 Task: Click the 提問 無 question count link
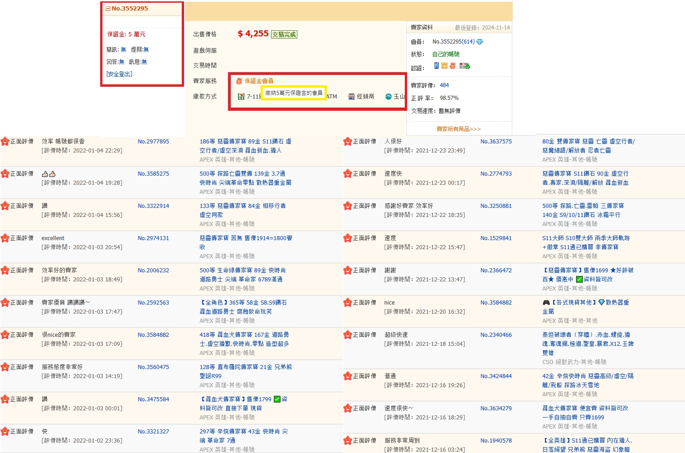pyautogui.click(x=146, y=49)
